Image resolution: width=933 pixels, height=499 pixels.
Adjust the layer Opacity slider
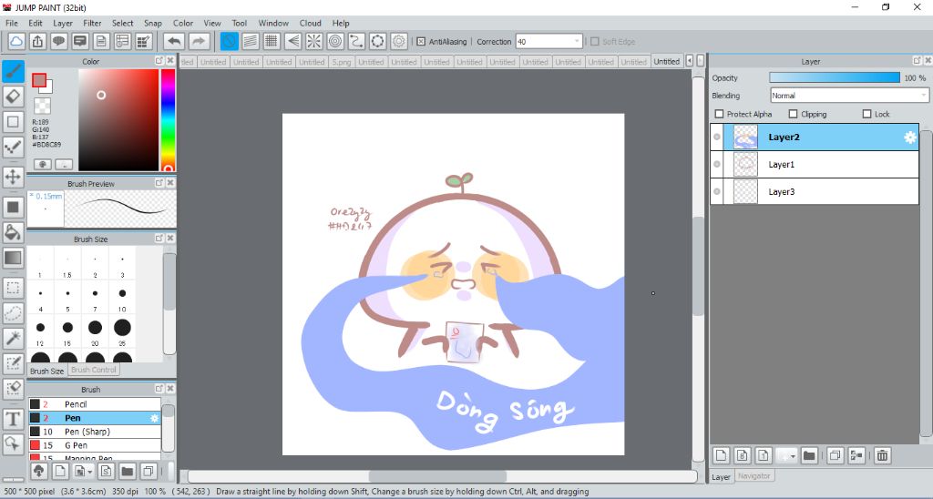click(x=835, y=78)
